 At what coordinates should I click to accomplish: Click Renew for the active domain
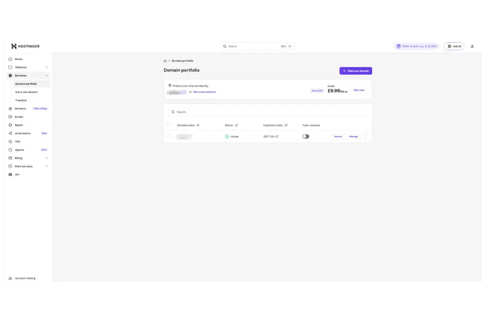pyautogui.click(x=338, y=137)
